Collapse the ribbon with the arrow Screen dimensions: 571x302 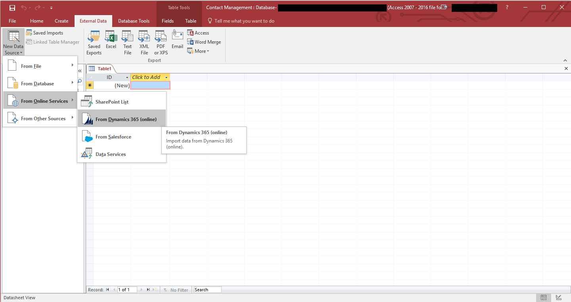[565, 60]
